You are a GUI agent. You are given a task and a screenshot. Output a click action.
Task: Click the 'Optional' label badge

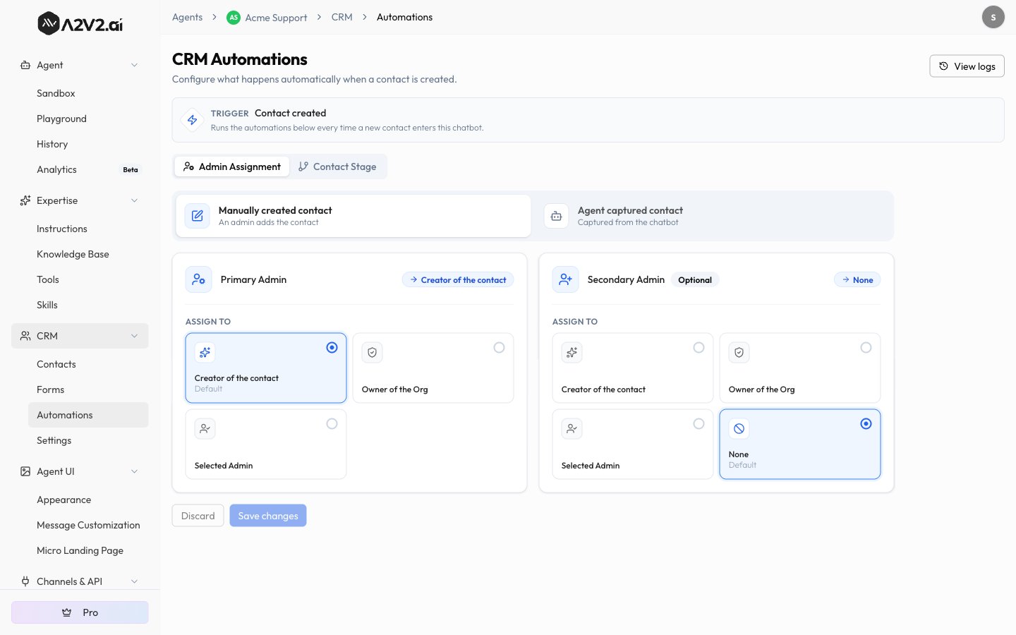[695, 280]
